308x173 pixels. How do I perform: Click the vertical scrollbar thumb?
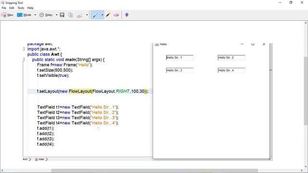click(306, 90)
